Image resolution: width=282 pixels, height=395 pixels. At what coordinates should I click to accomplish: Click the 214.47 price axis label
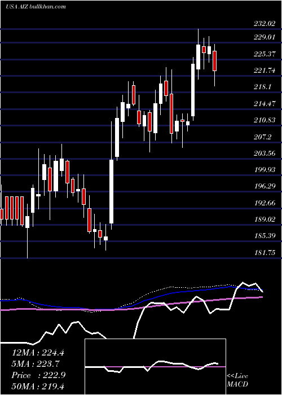tap(265, 103)
